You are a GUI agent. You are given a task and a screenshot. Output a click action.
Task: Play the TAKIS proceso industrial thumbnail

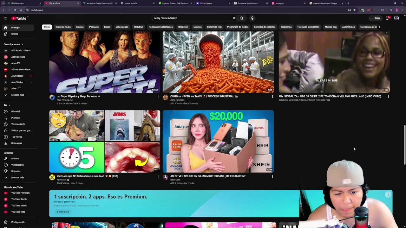218,62
